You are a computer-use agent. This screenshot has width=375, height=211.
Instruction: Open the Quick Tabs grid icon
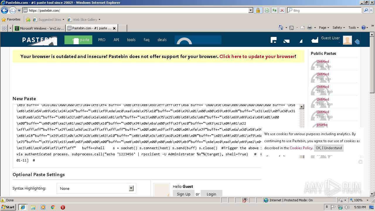[4, 28]
